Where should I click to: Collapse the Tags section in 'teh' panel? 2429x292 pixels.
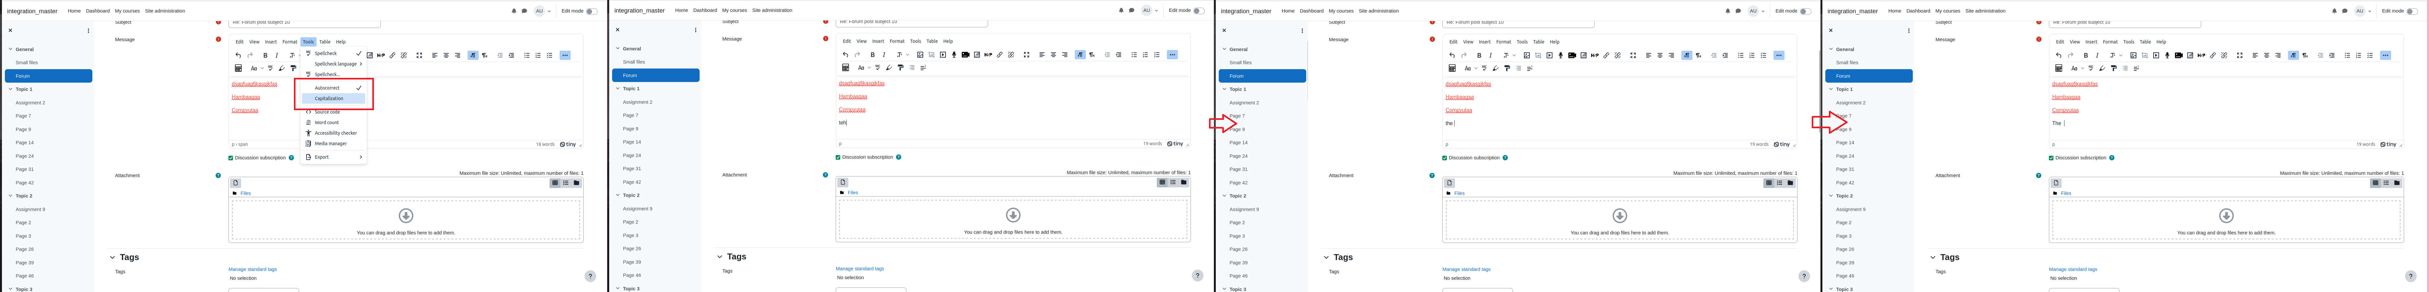click(719, 256)
